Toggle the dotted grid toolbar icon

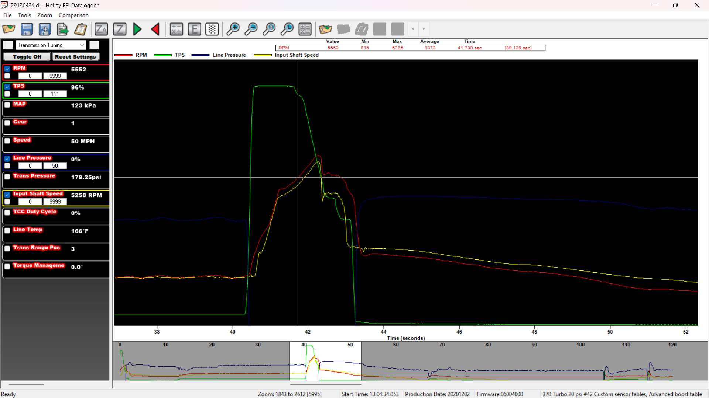[212, 29]
